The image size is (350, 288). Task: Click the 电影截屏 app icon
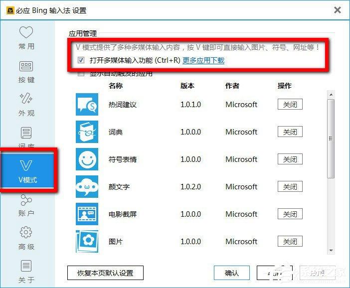point(87,214)
